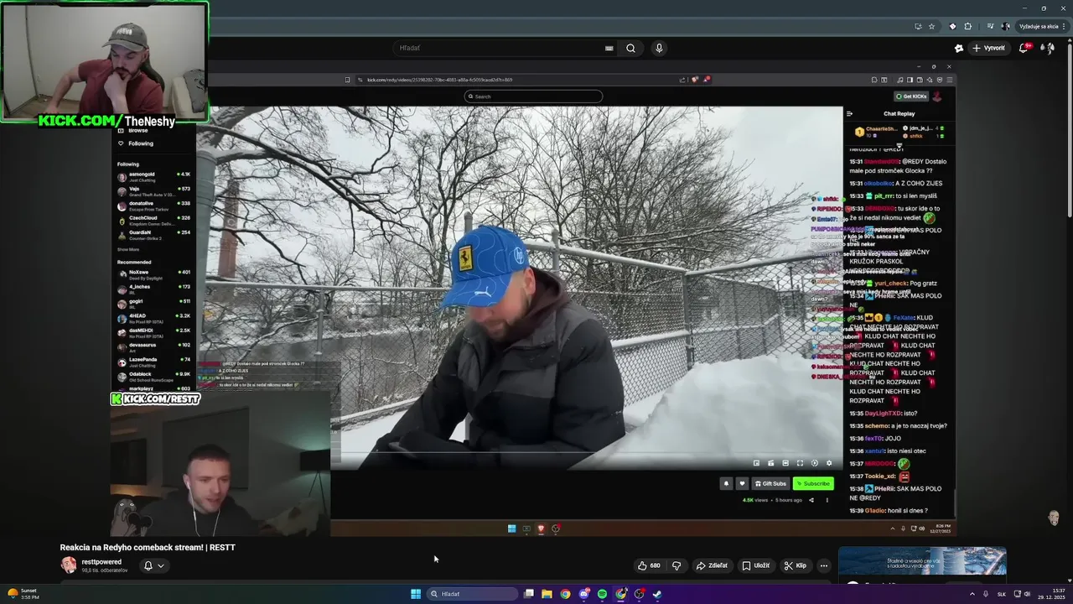
Task: Open NoXswe channel in Recommended list
Action: [154, 273]
